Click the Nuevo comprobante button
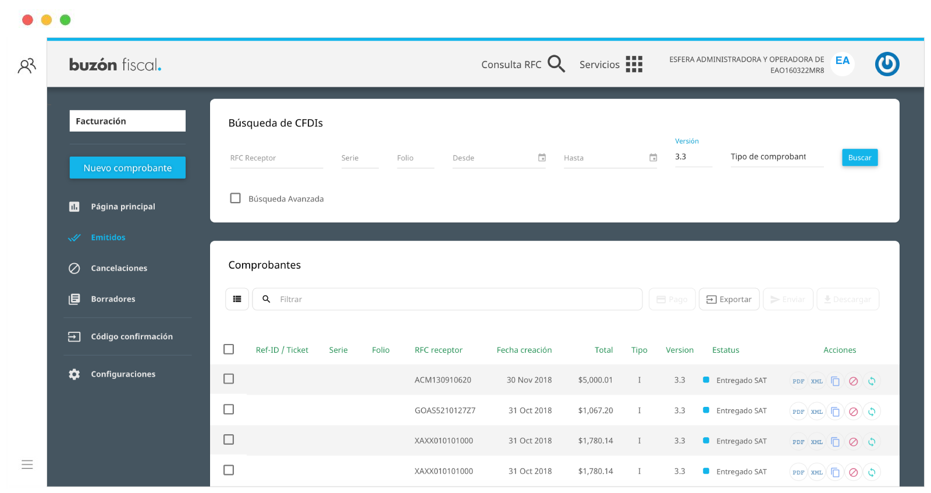The height and width of the screenshot is (493, 931). tap(127, 168)
